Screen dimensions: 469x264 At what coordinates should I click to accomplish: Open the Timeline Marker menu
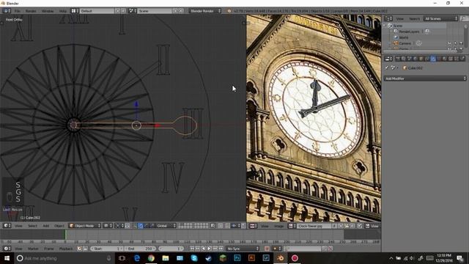pyautogui.click(x=33, y=249)
